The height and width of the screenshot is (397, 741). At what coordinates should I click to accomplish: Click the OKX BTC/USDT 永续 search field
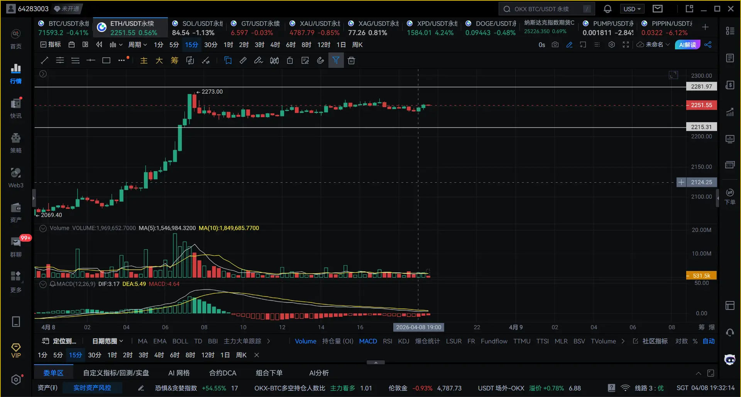pos(546,9)
